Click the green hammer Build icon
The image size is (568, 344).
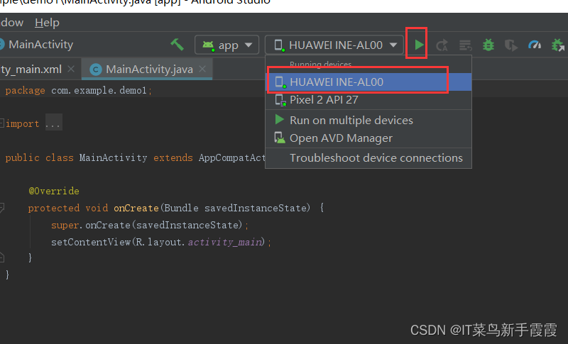click(177, 45)
